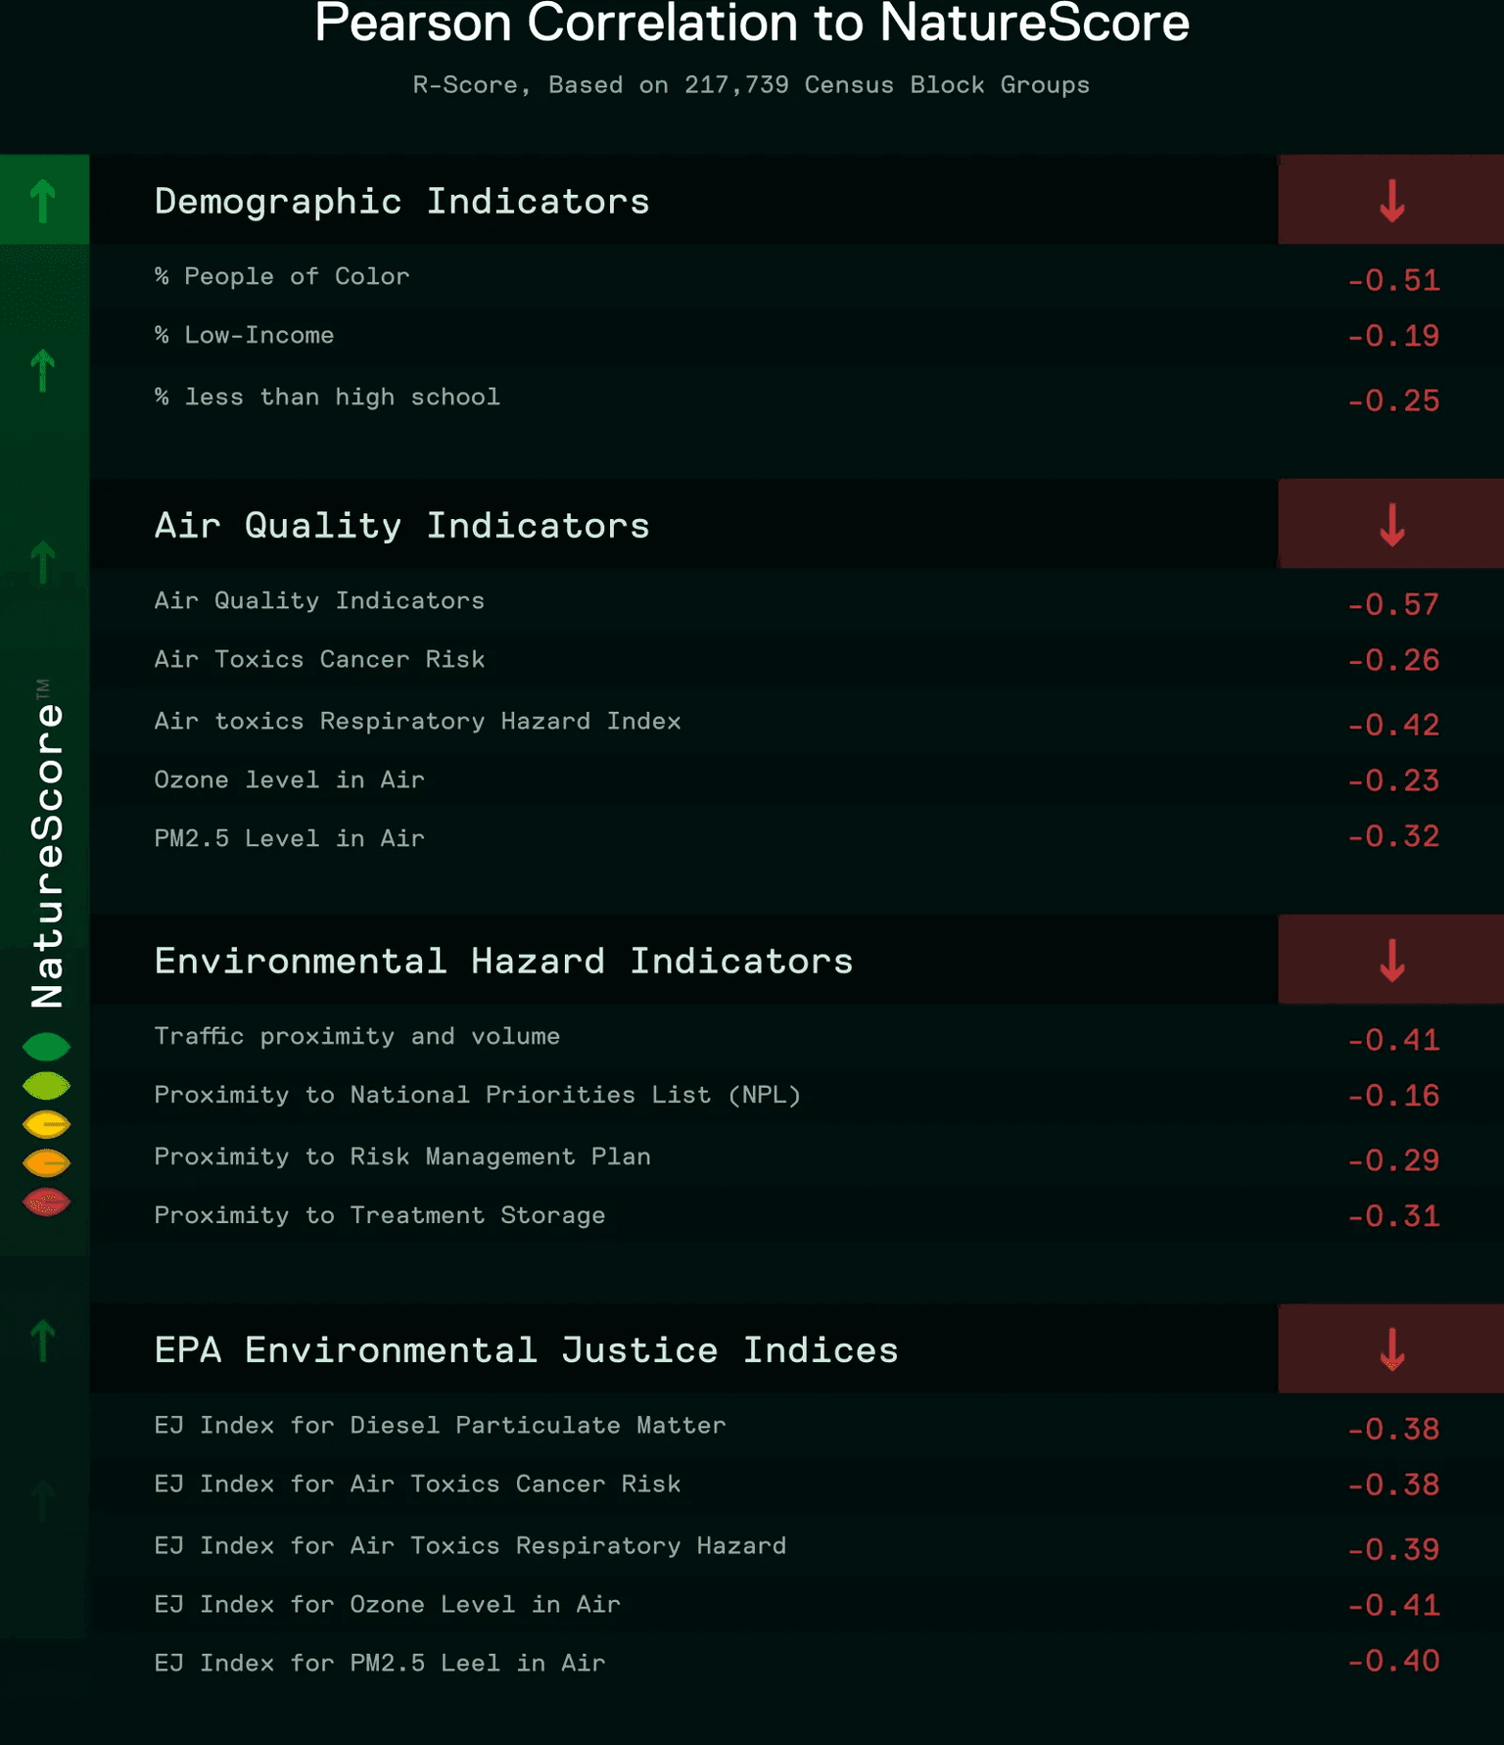1504x1745 pixels.
Task: Click the red arrow beside Environmental Hazard Indicators
Action: 1391,961
